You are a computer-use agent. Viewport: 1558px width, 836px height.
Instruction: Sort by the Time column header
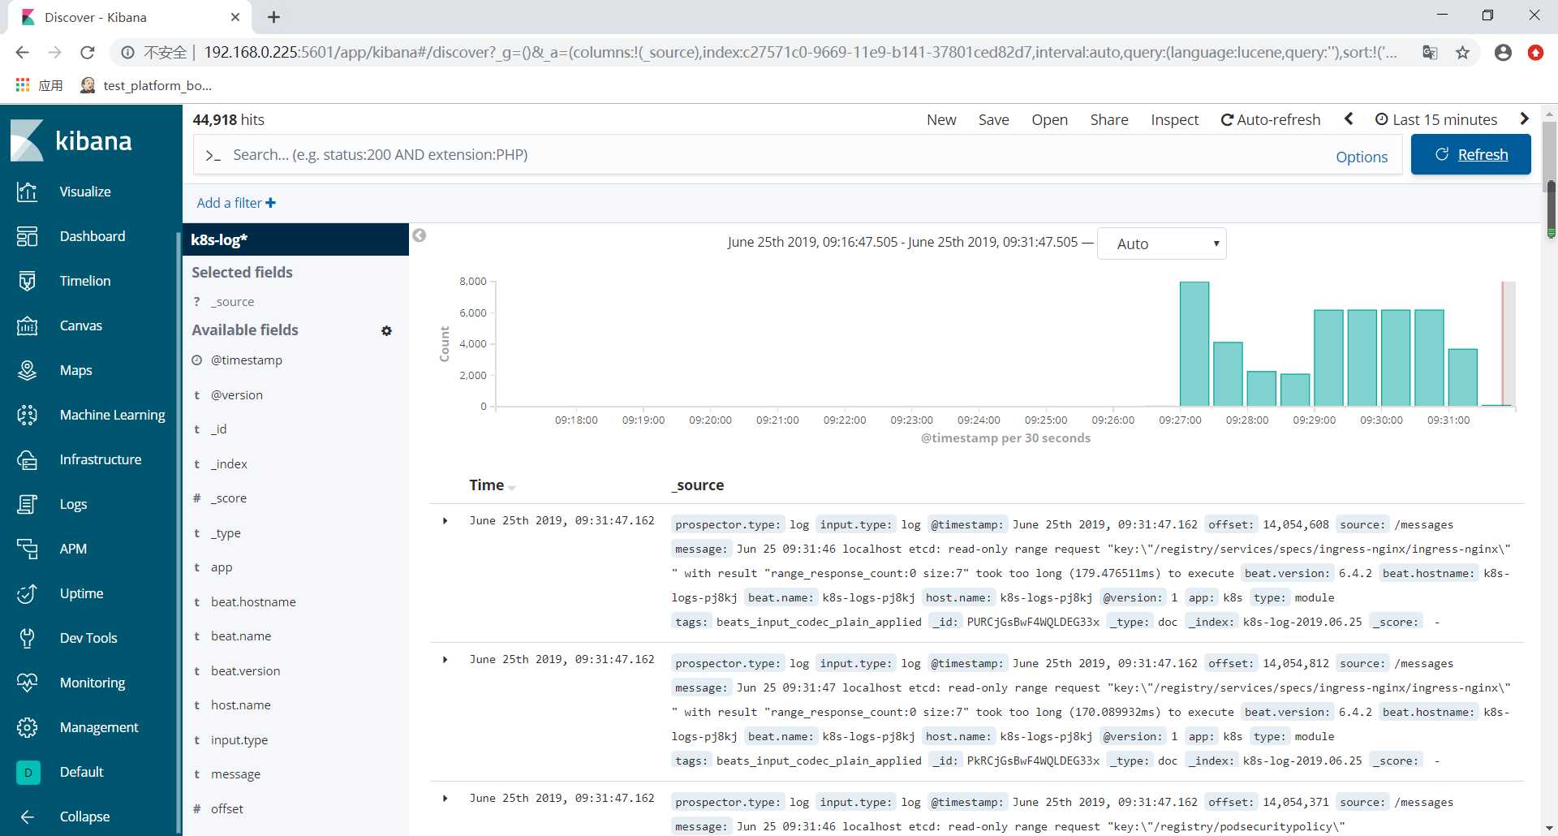click(x=492, y=485)
